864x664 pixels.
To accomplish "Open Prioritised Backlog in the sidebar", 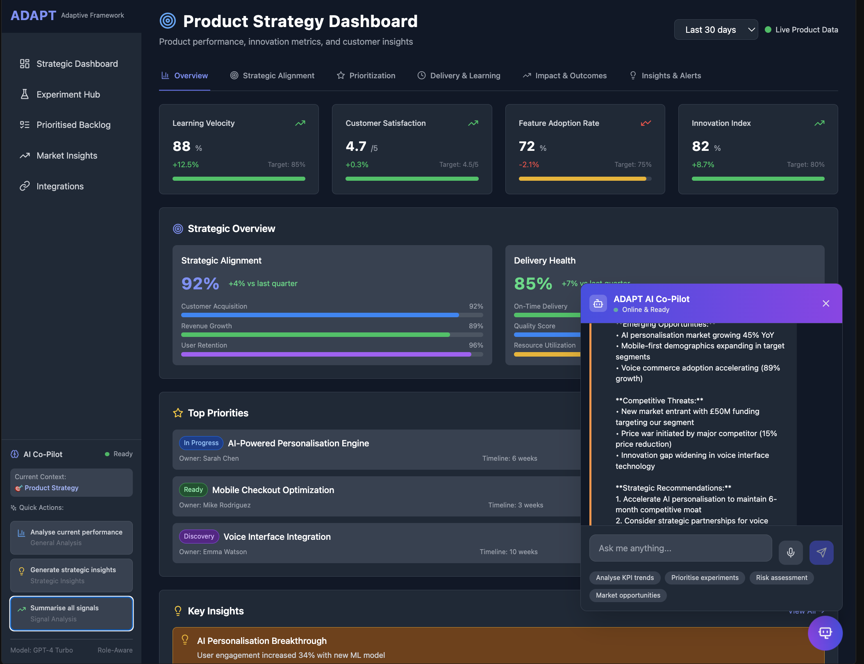I will (73, 125).
